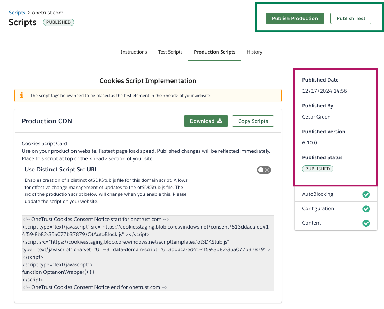Viewport: 384px width, 309px height.
Task: Select the Configuration row
Action: (323, 209)
